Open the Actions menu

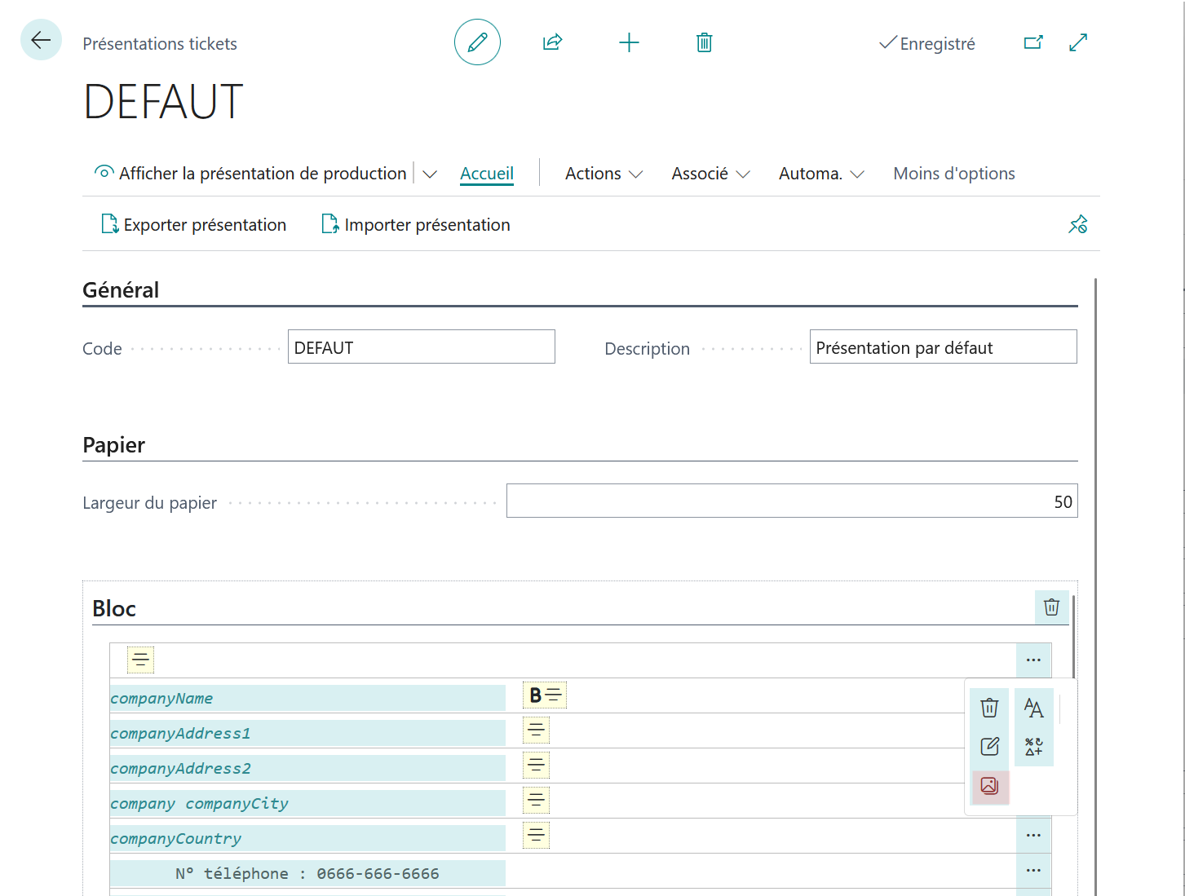click(604, 174)
